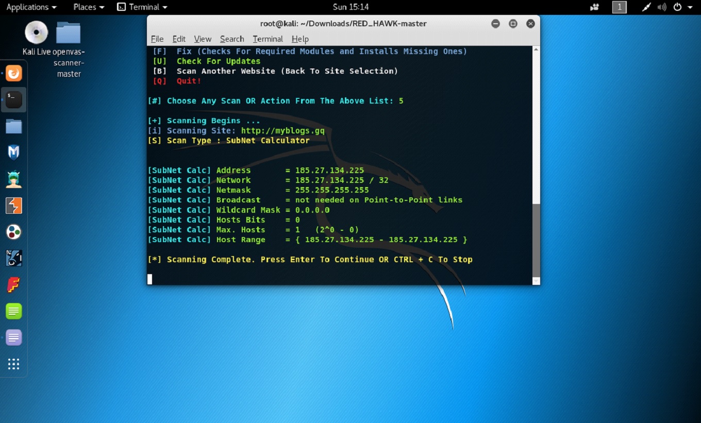The height and width of the screenshot is (423, 701).
Task: Show all applications grid
Action: (x=14, y=364)
